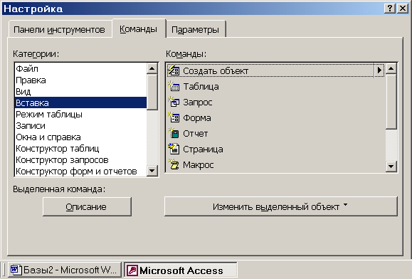Viewport: 412px width, 279px height.
Task: Click categories list scroll down arrow
Action: coord(152,171)
